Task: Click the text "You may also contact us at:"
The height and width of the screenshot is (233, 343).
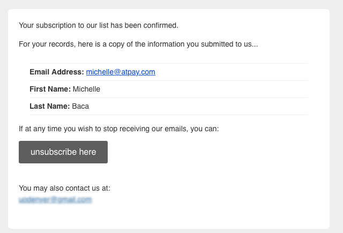Action: (64, 188)
